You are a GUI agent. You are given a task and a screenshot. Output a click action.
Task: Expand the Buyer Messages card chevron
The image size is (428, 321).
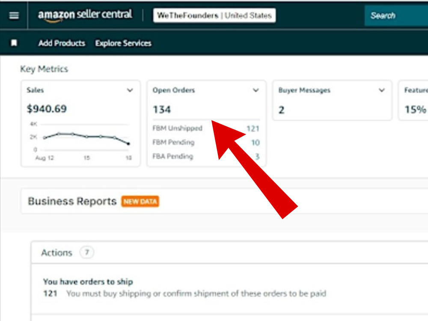point(382,90)
